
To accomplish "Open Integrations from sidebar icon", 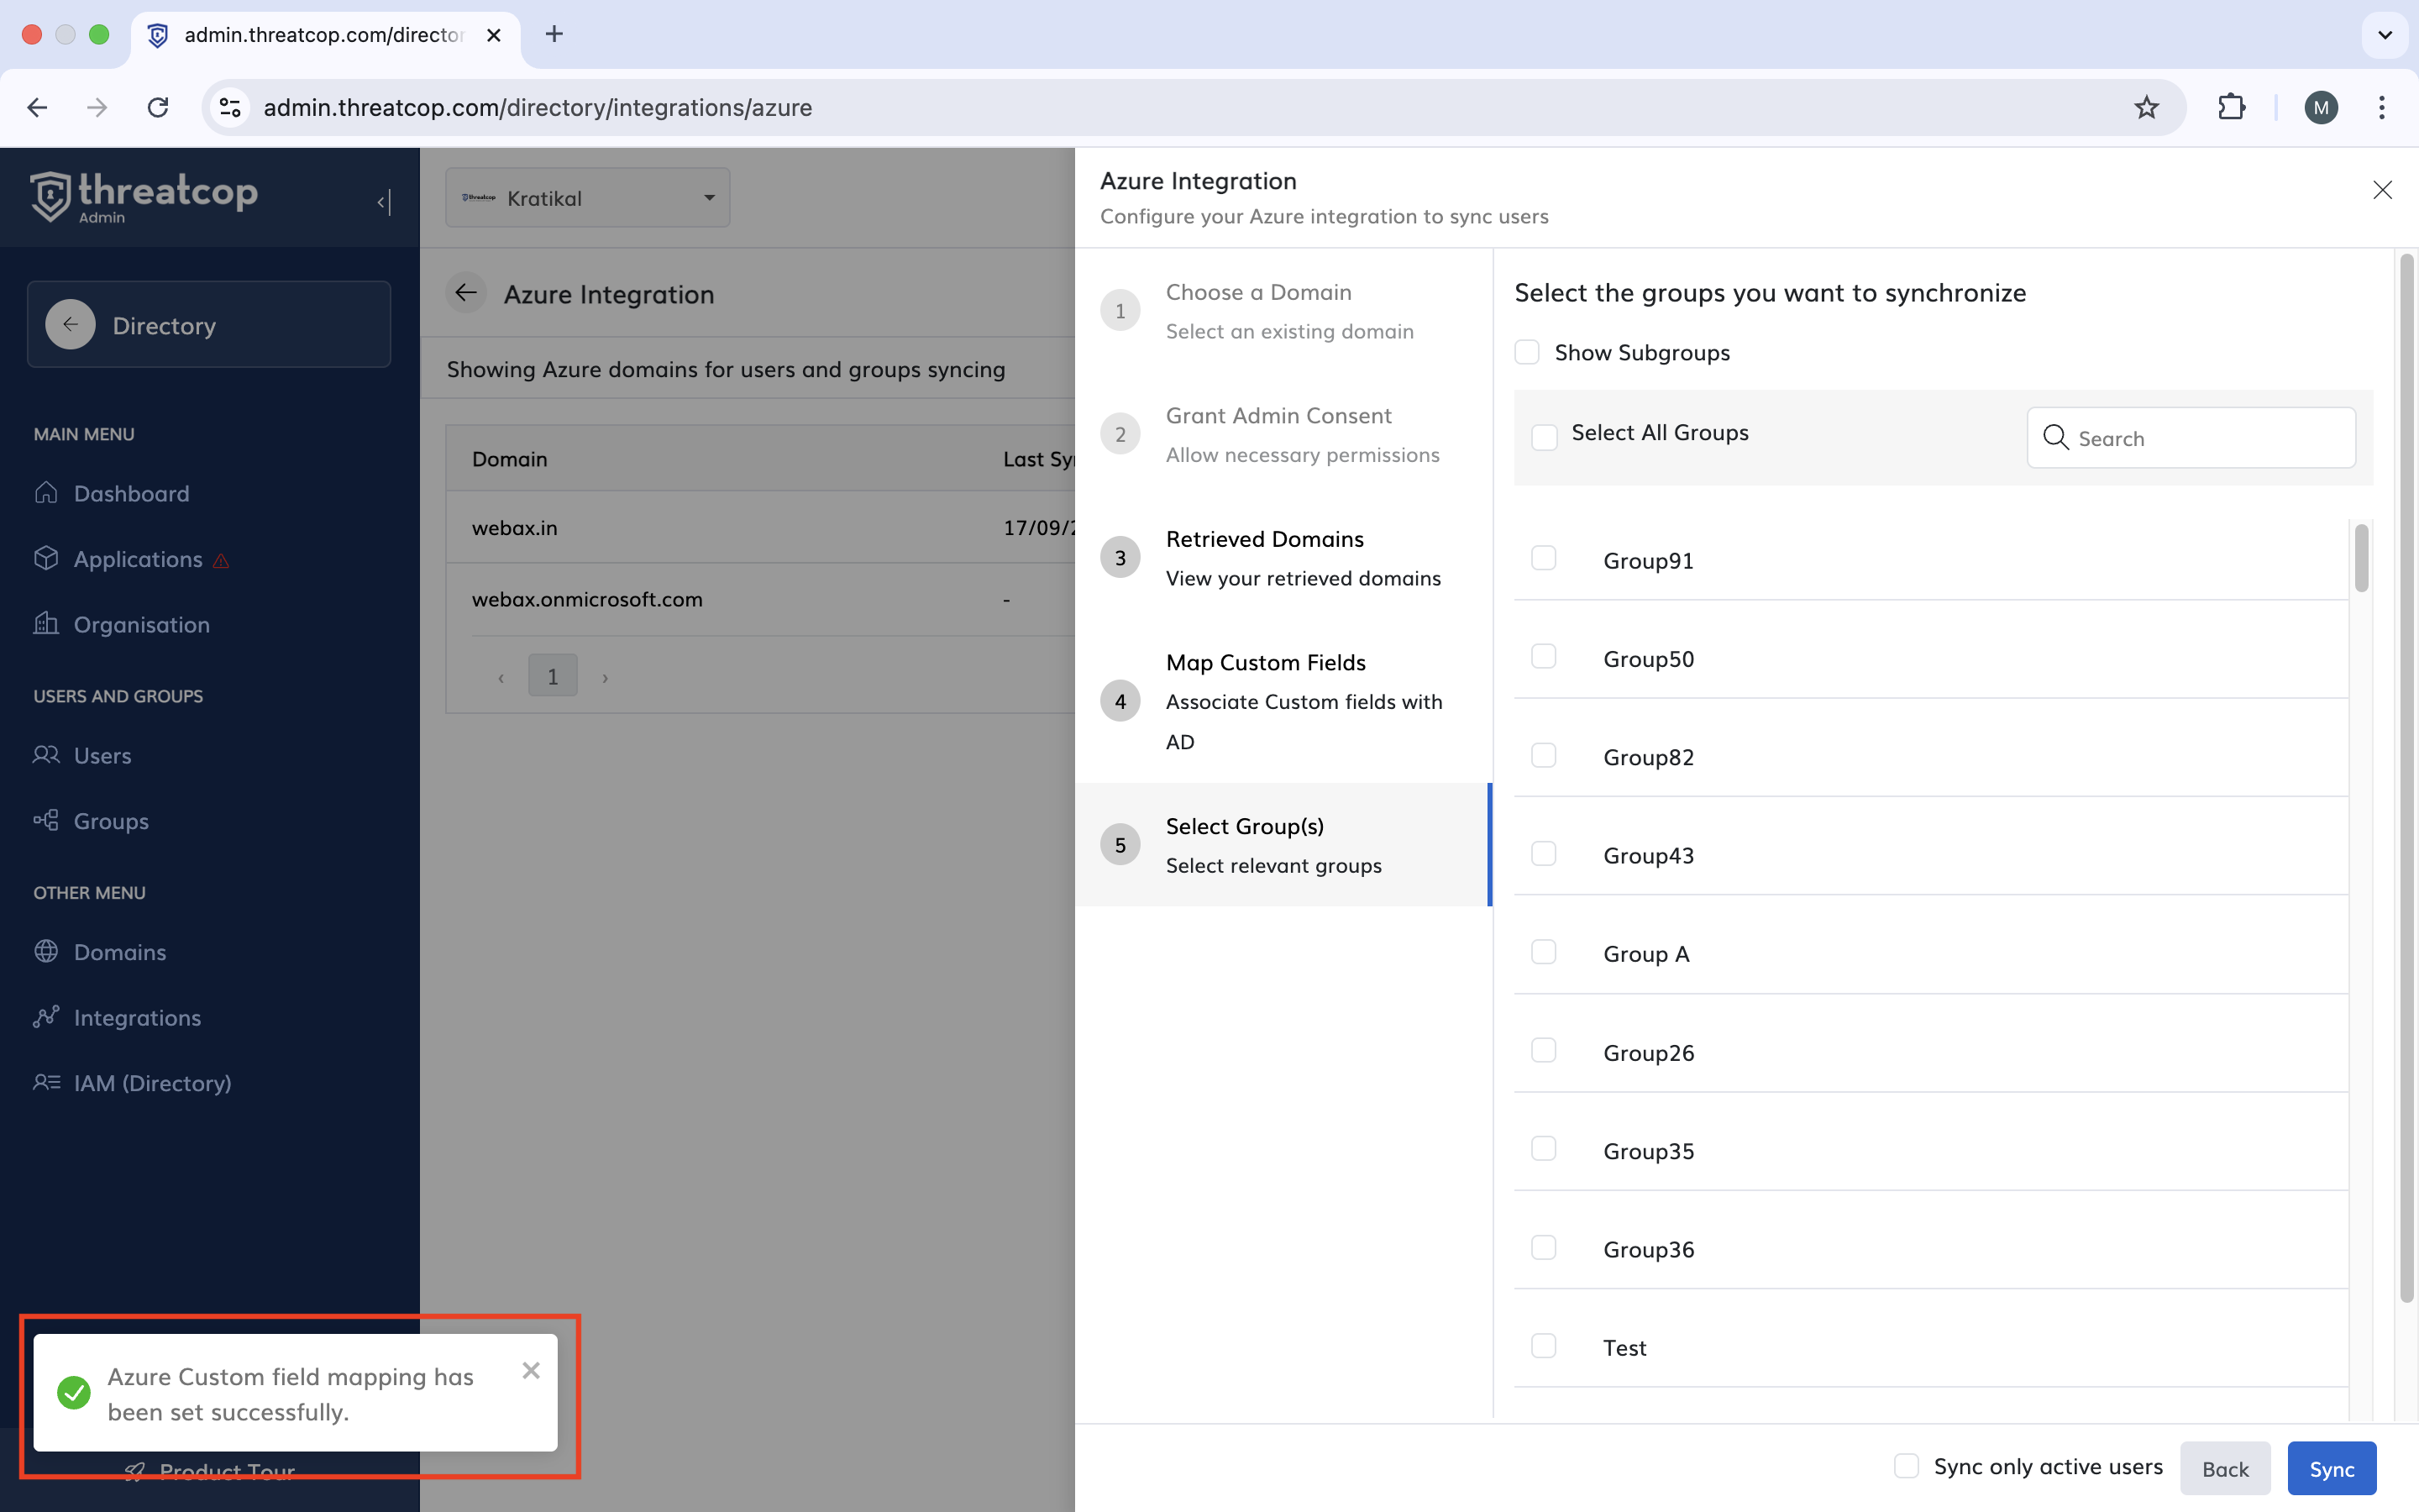I will [46, 1017].
